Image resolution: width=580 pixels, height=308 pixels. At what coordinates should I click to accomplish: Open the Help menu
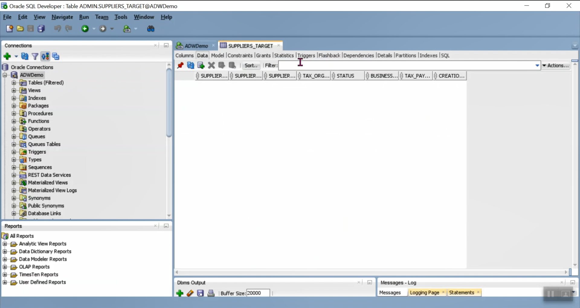click(166, 17)
